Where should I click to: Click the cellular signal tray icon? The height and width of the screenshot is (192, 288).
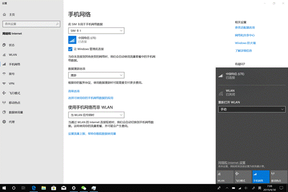coord(240,188)
